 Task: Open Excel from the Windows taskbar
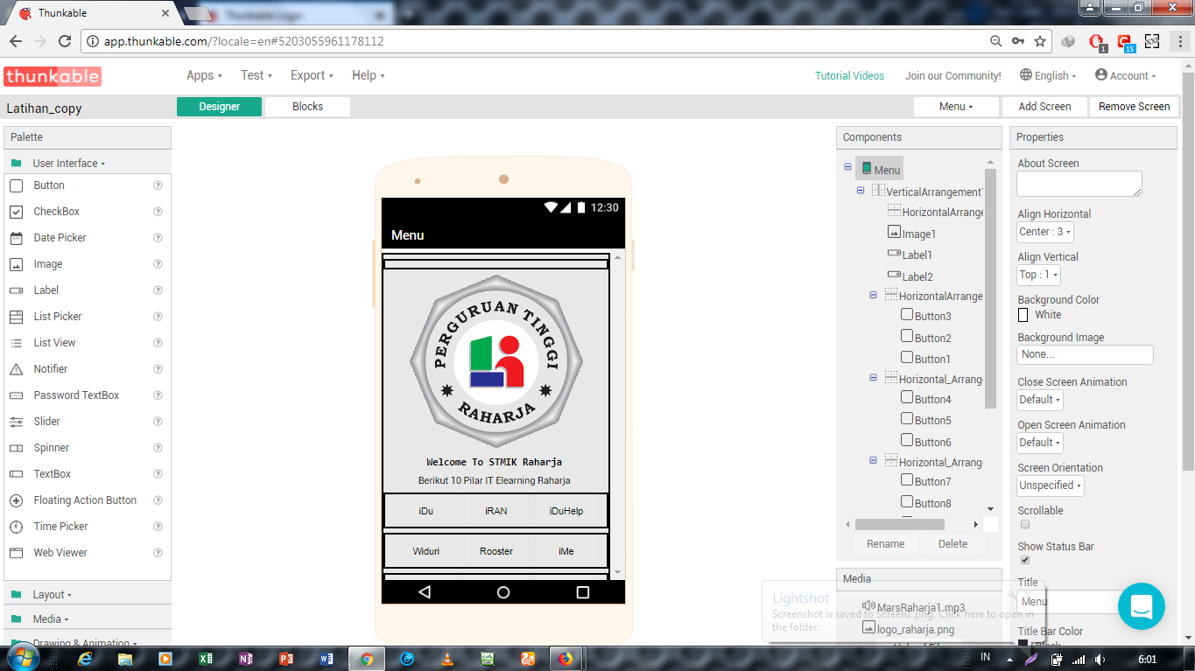(x=206, y=659)
